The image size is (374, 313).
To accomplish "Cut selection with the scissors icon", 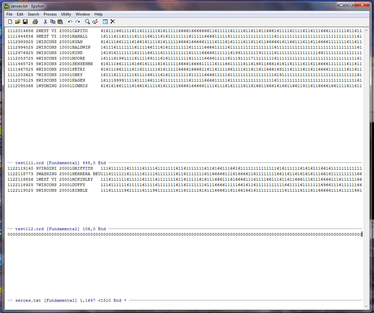I will pos(45,22).
